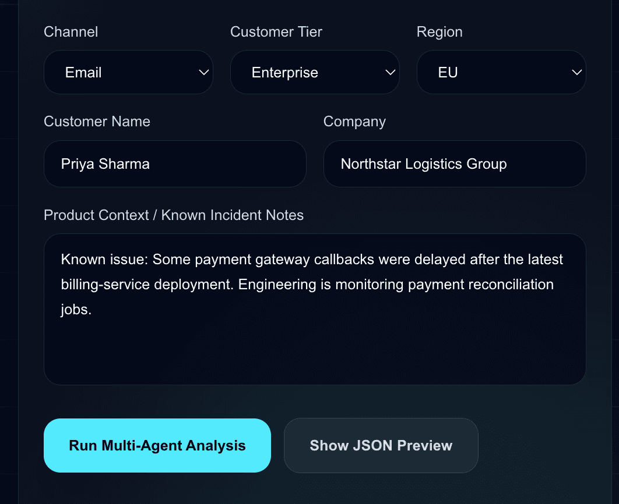Image resolution: width=619 pixels, height=504 pixels.
Task: Click the Customer Tier label
Action: coord(276,32)
